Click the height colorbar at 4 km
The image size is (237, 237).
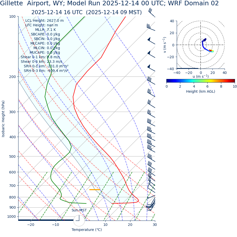[x=194, y=81]
